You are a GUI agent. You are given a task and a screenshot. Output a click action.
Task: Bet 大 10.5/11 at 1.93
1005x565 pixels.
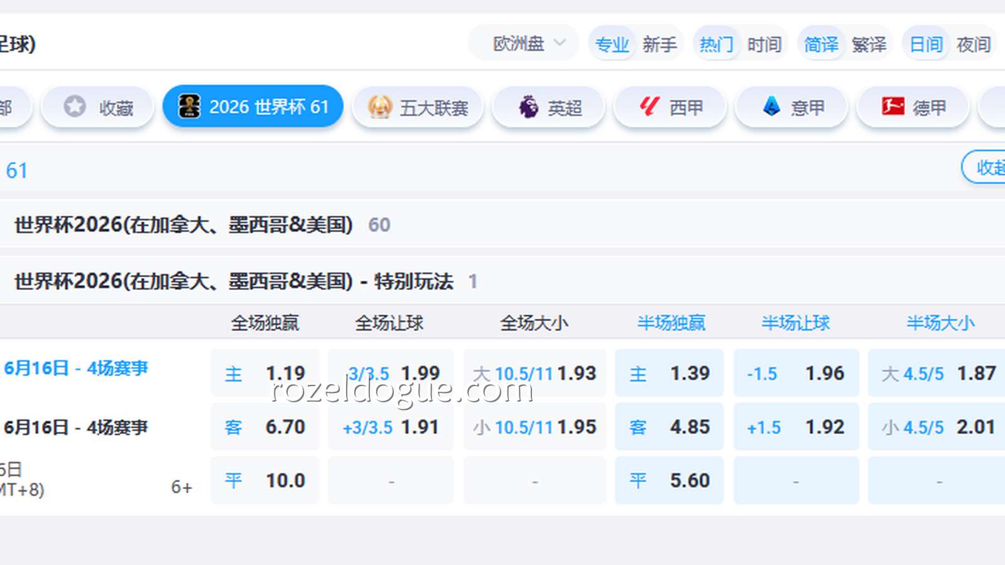tap(535, 373)
